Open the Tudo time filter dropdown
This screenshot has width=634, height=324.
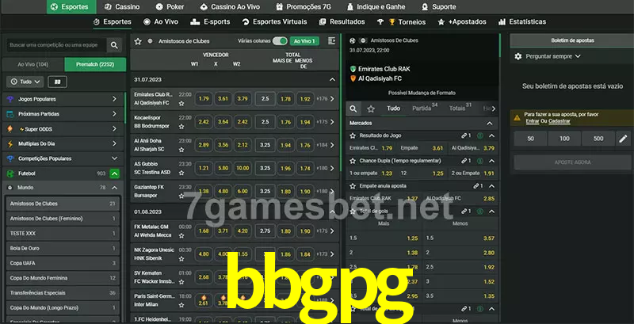[x=25, y=82]
